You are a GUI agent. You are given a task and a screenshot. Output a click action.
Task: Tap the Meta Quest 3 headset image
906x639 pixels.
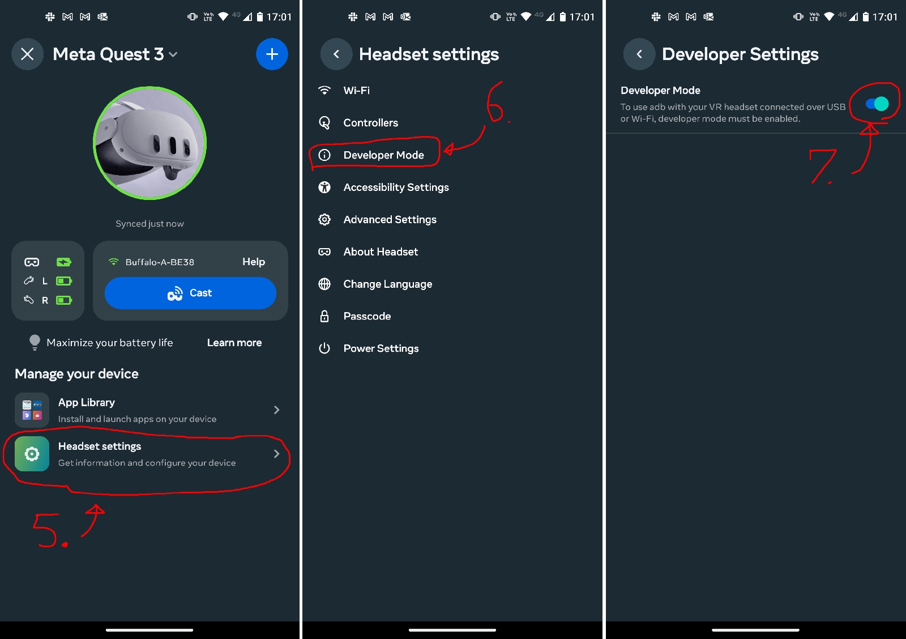tap(150, 143)
